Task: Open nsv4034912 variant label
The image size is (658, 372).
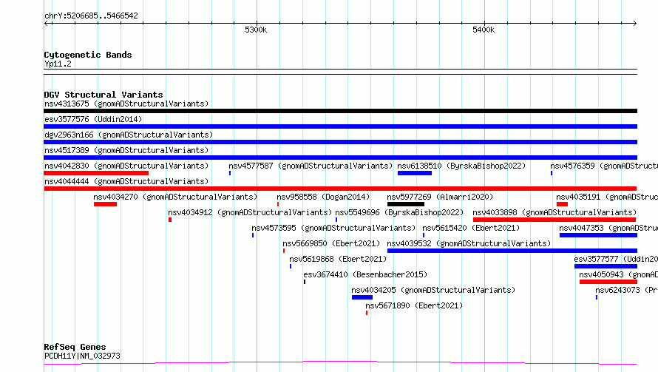Action: (x=250, y=212)
